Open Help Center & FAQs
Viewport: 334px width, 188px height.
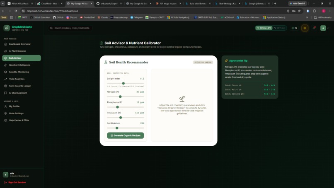click(19, 121)
